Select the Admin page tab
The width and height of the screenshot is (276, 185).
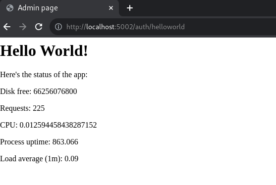click(59, 8)
